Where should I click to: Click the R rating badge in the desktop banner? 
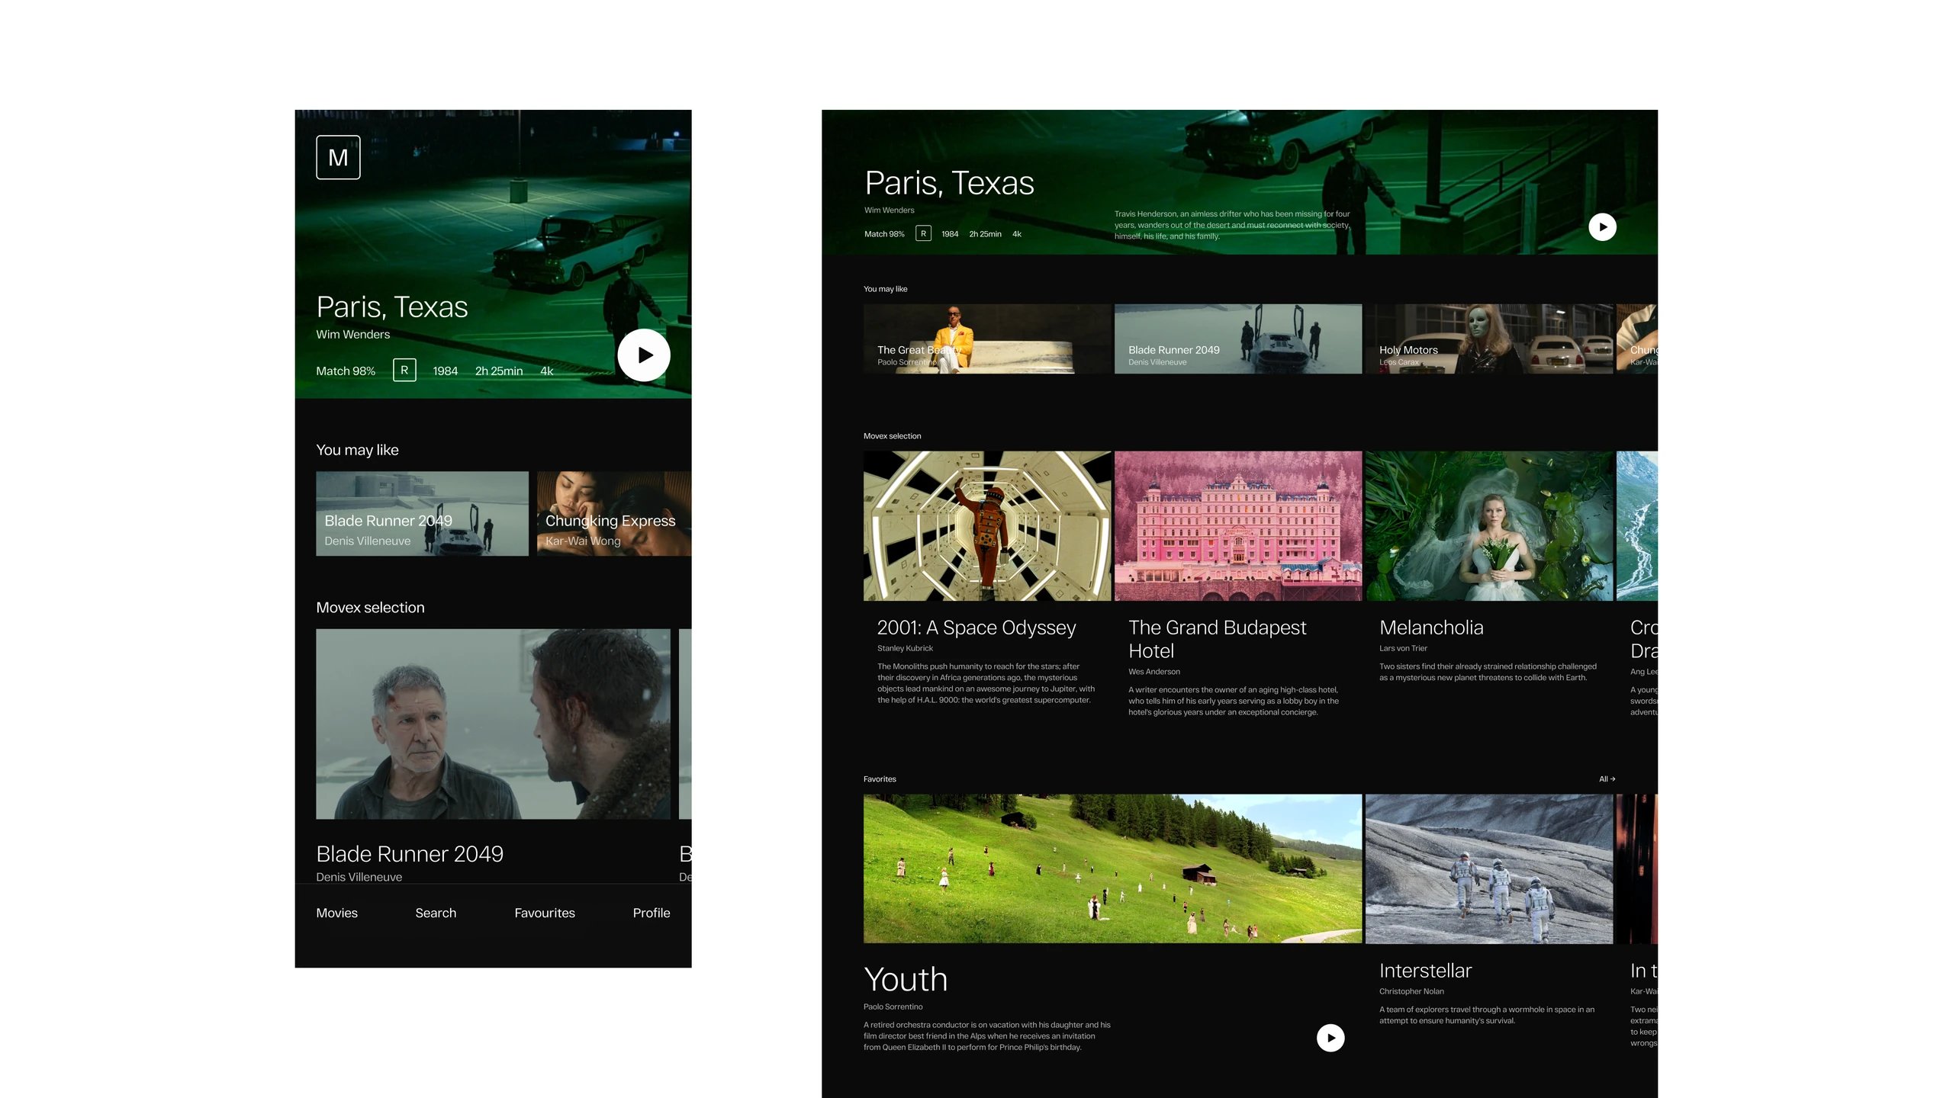click(x=923, y=233)
